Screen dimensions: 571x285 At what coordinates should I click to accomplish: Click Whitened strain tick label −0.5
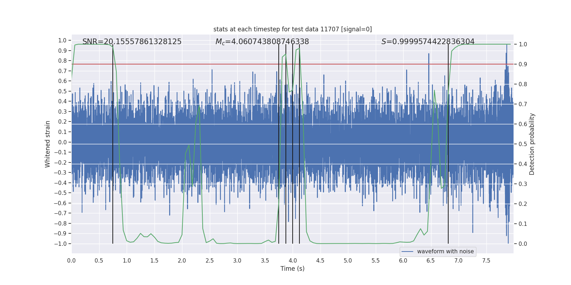tap(60, 193)
